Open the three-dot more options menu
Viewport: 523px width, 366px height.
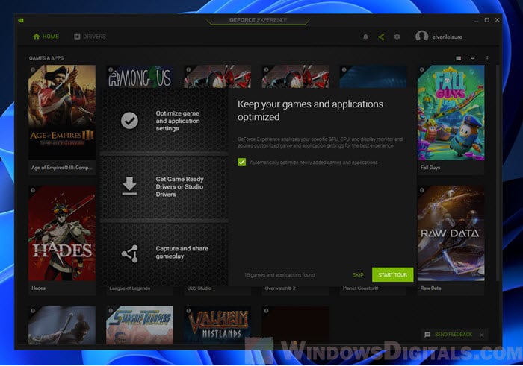tap(487, 58)
